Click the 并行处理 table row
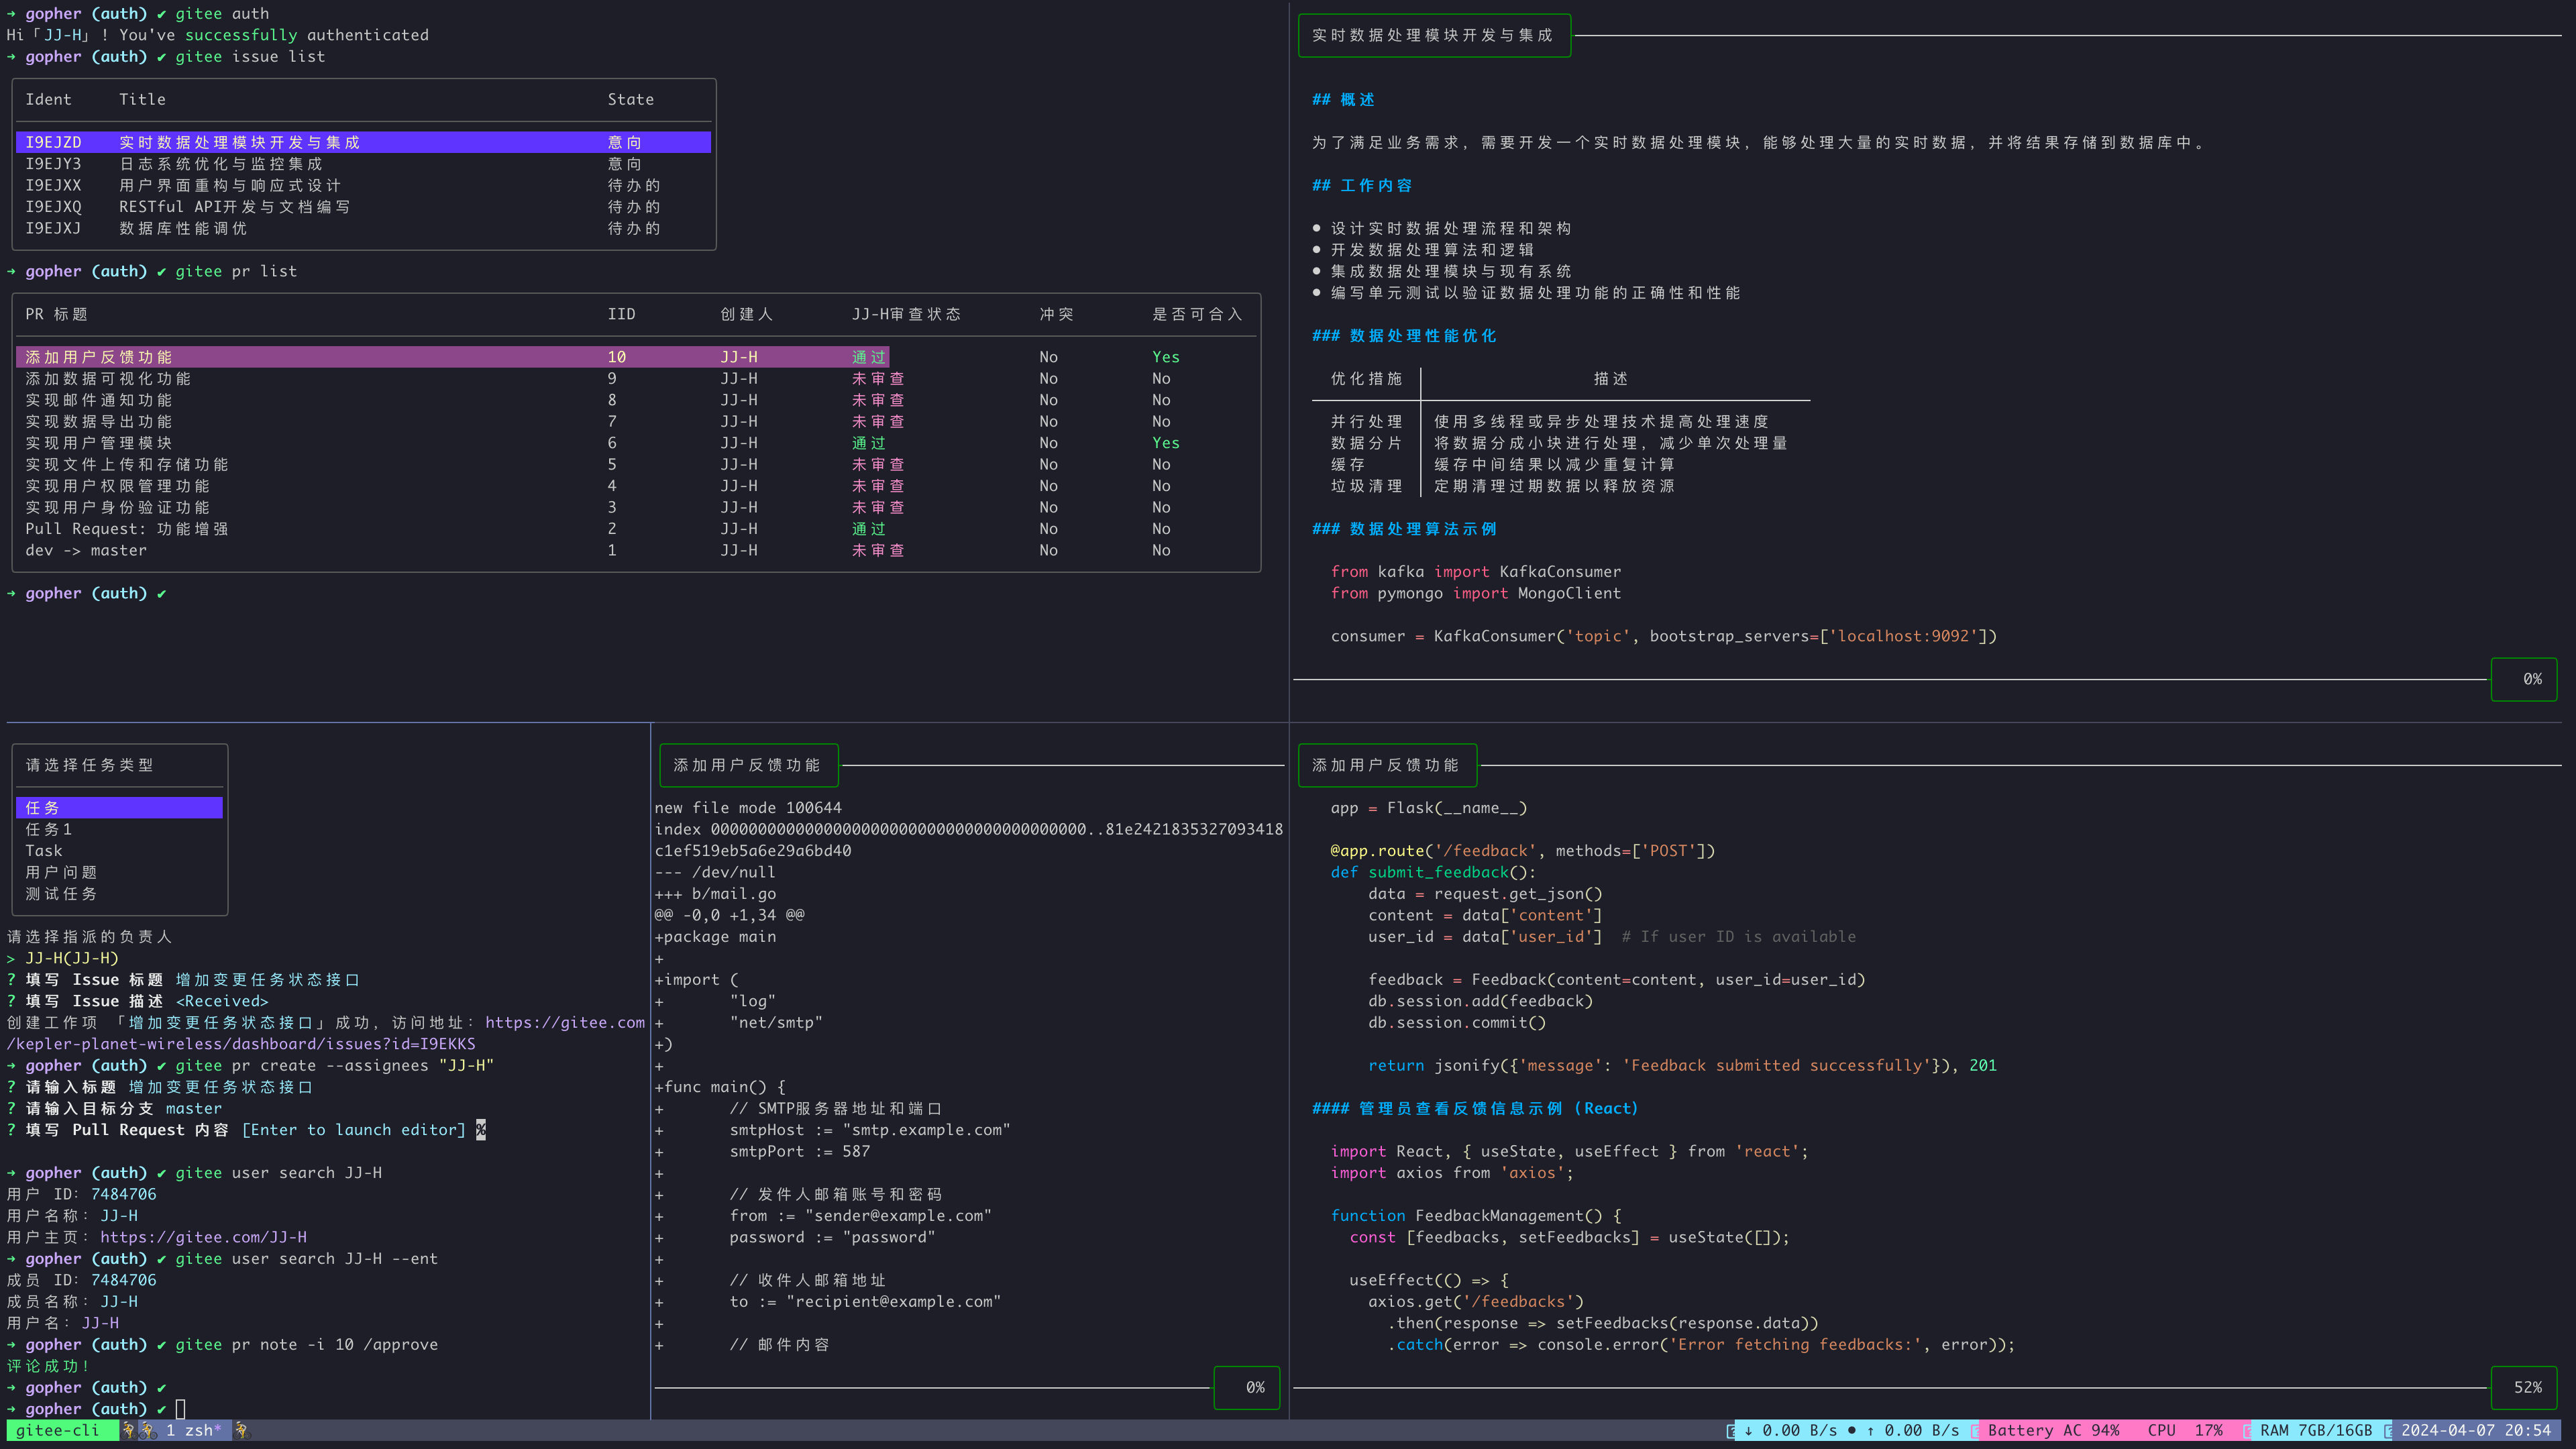The image size is (2576, 1449). (1561, 421)
